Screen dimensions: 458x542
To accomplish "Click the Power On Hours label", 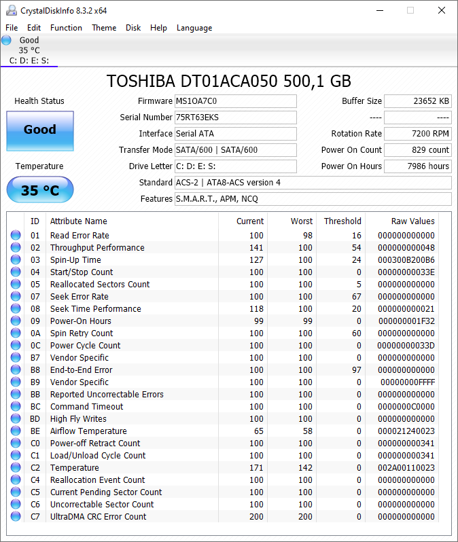I will pyautogui.click(x=351, y=166).
